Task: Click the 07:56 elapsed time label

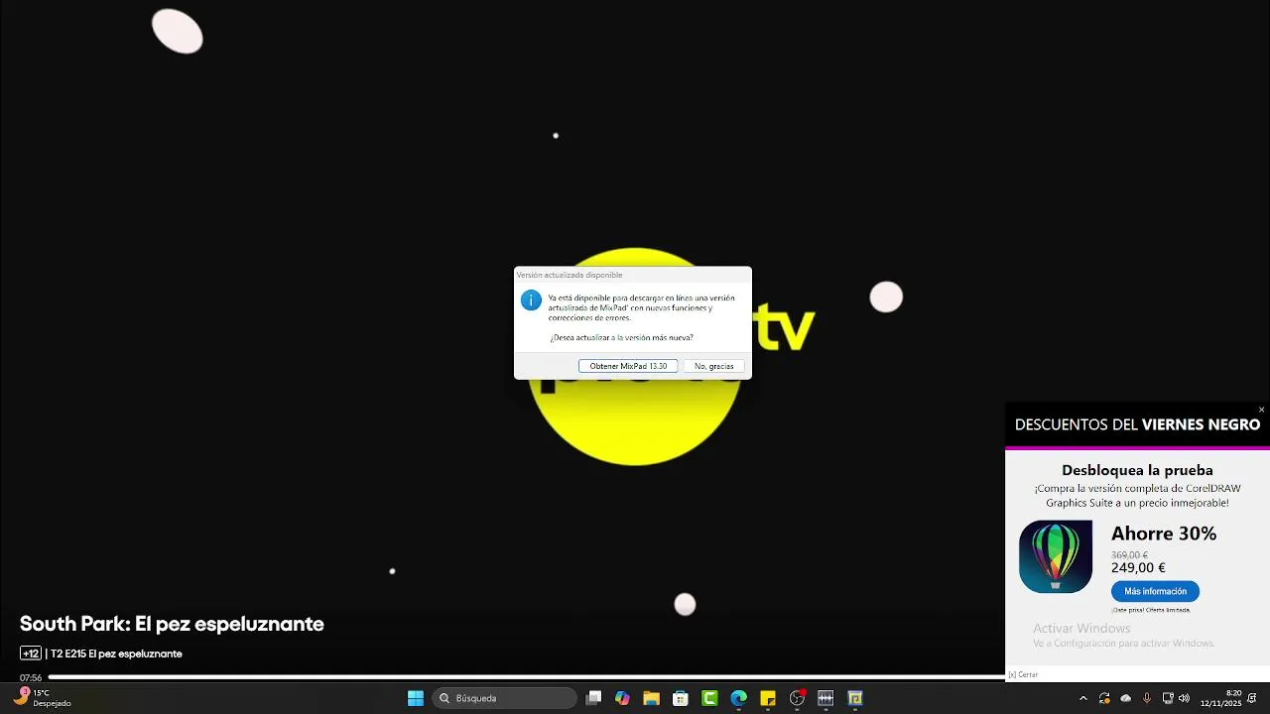Action: [x=31, y=678]
